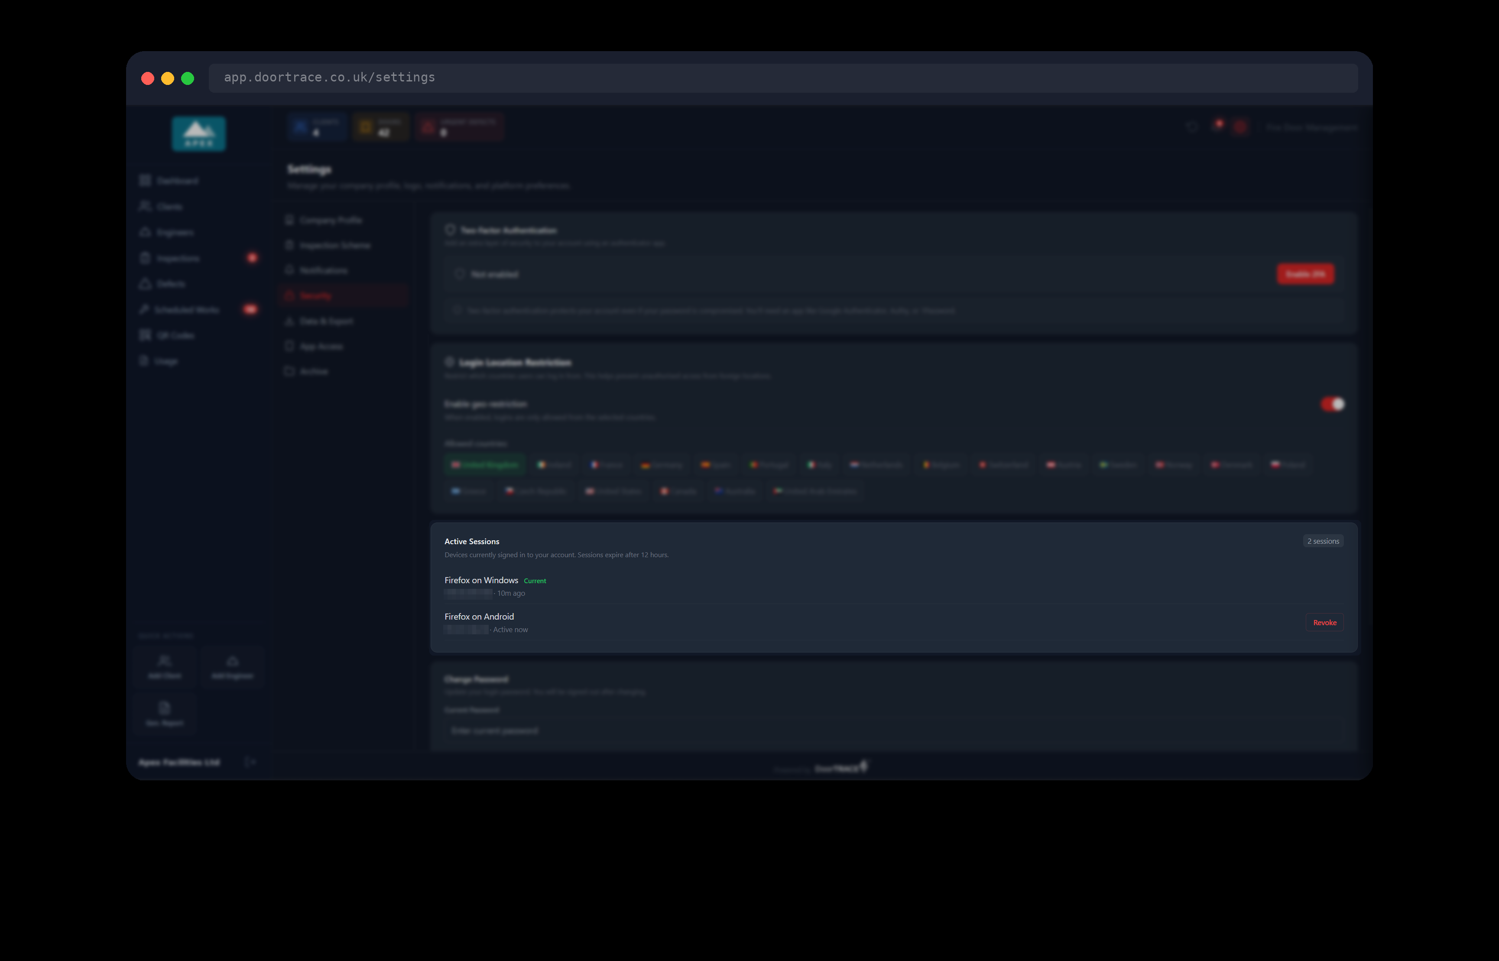Click the green macOS maximize window button
Viewport: 1499px width, 961px height.
point(188,78)
